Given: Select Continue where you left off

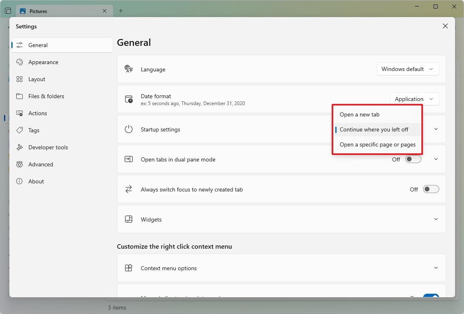Looking at the screenshot, I should (x=374, y=129).
